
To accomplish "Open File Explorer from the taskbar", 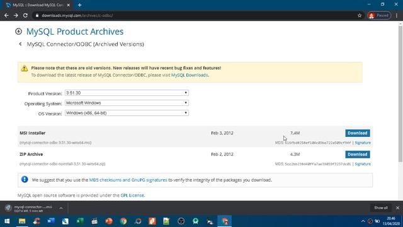I will 22,221.
